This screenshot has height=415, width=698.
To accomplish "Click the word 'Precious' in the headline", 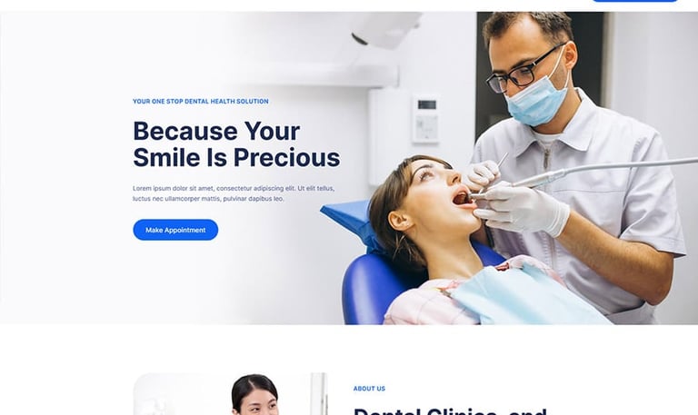I will [x=286, y=157].
